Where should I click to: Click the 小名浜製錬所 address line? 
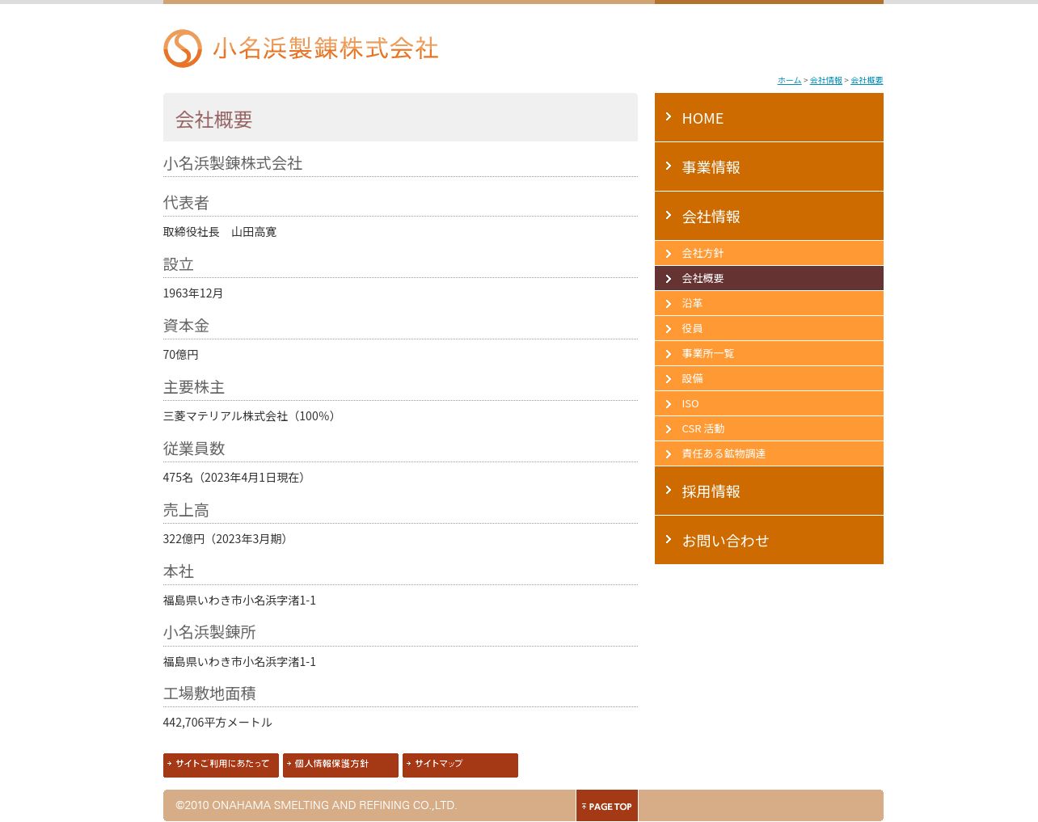click(239, 662)
